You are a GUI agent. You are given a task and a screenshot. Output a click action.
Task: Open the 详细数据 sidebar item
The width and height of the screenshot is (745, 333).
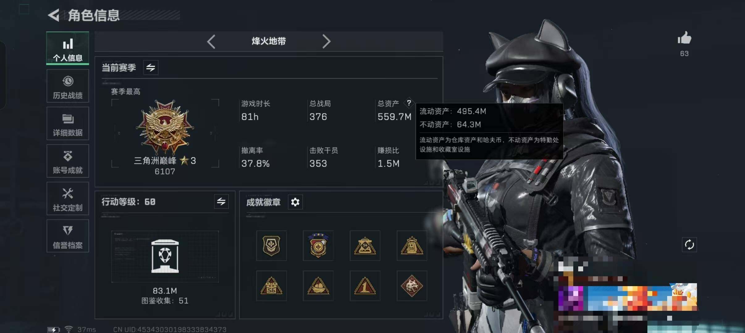[x=68, y=123]
